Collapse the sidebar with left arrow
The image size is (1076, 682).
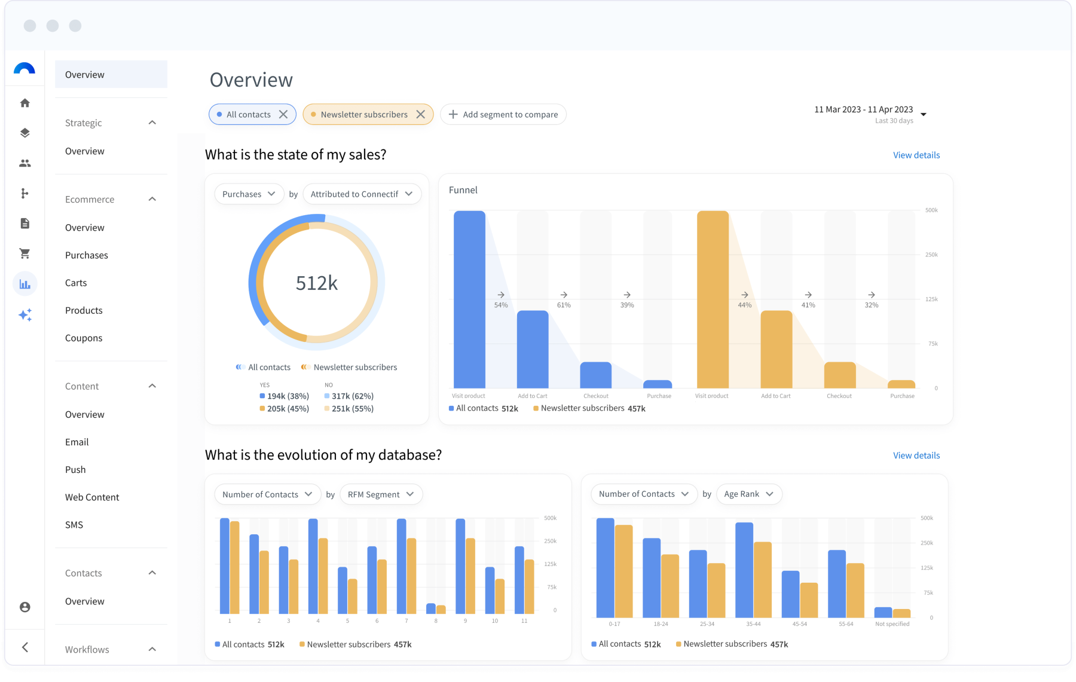(x=25, y=647)
